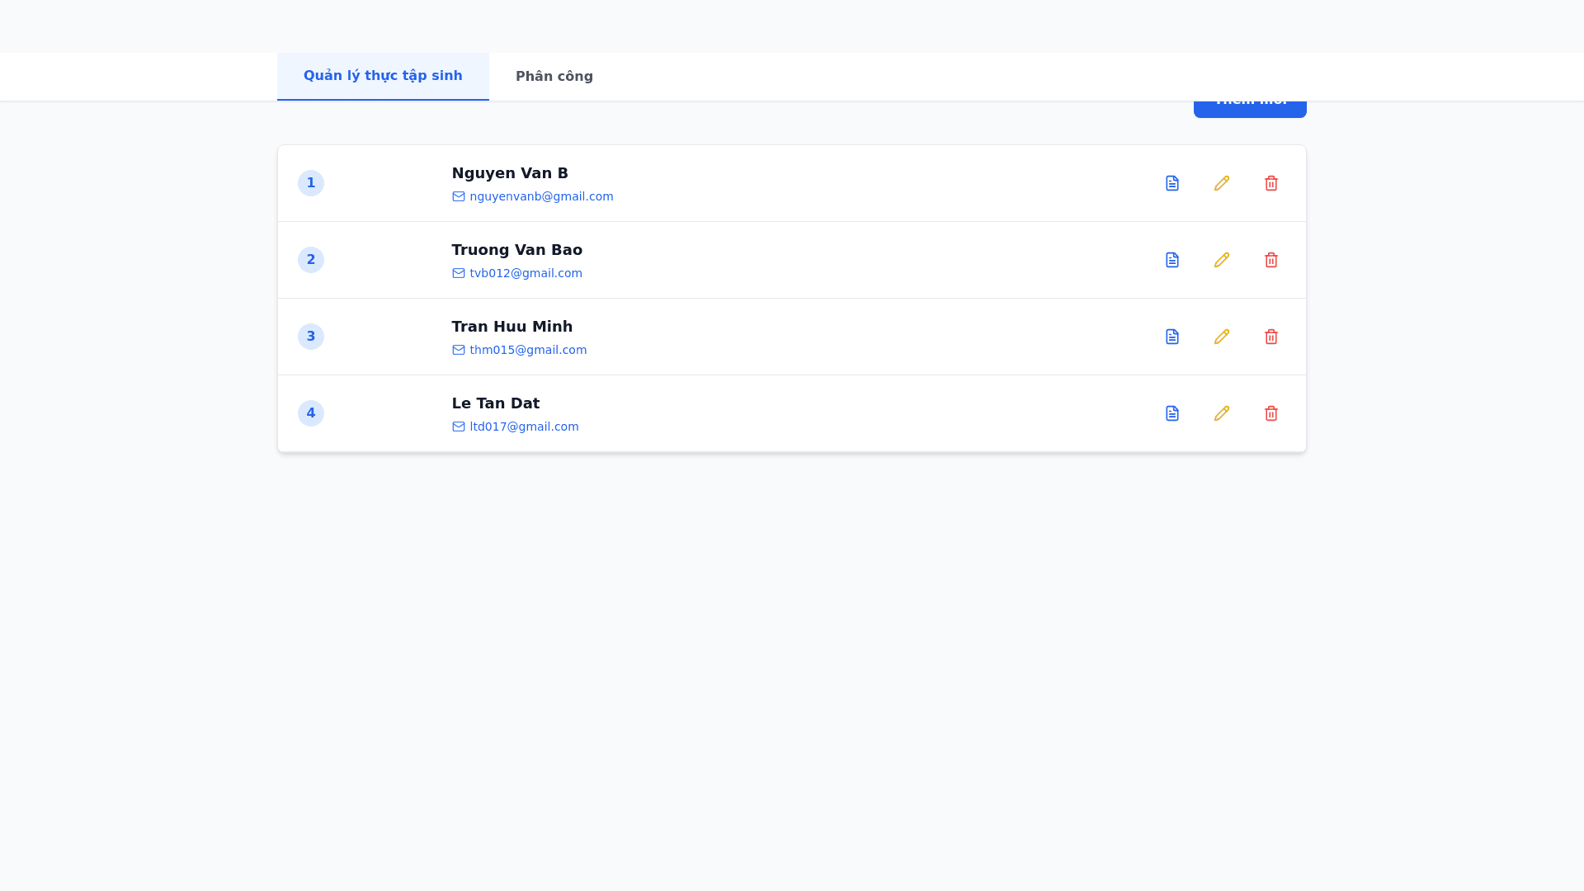Click pencil icon for Tran Huu Minh

pyautogui.click(x=1221, y=337)
